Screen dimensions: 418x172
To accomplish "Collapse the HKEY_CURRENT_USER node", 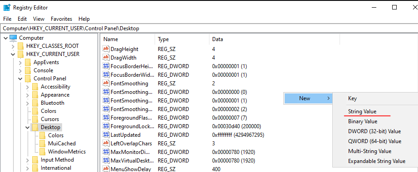I will coord(13,55).
